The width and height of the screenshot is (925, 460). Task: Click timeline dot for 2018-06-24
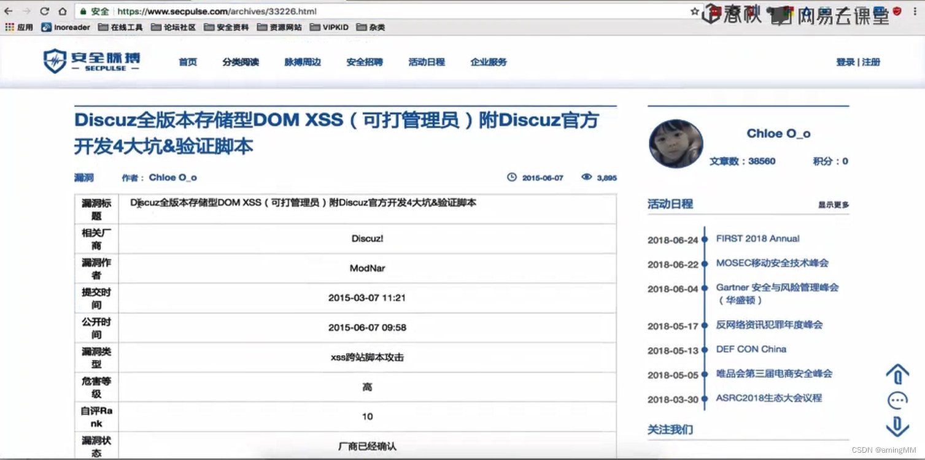(x=705, y=240)
